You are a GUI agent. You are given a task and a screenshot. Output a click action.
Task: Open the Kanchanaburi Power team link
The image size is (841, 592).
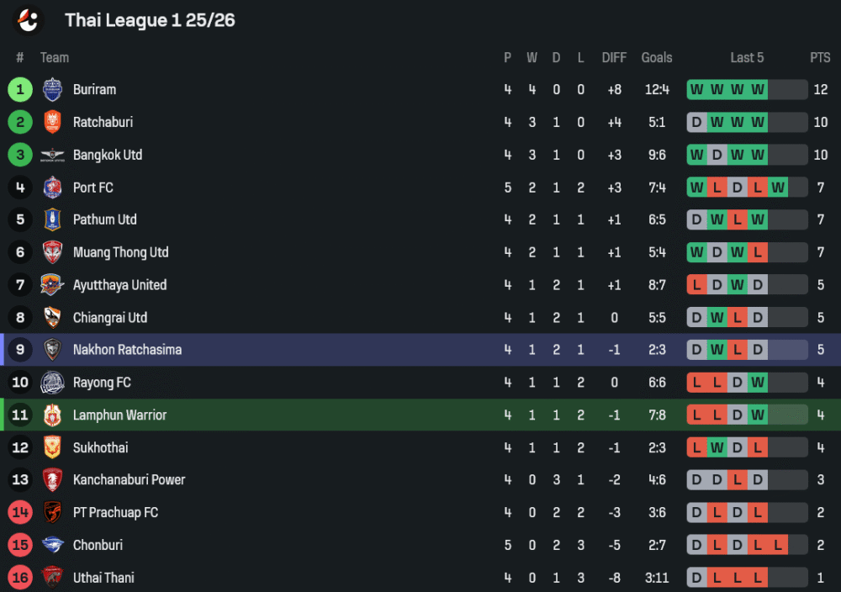(129, 480)
